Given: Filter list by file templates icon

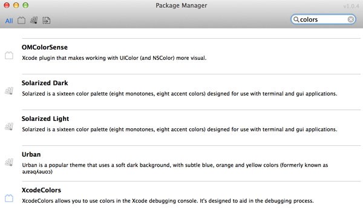Looking at the screenshot, I should click(x=47, y=21).
